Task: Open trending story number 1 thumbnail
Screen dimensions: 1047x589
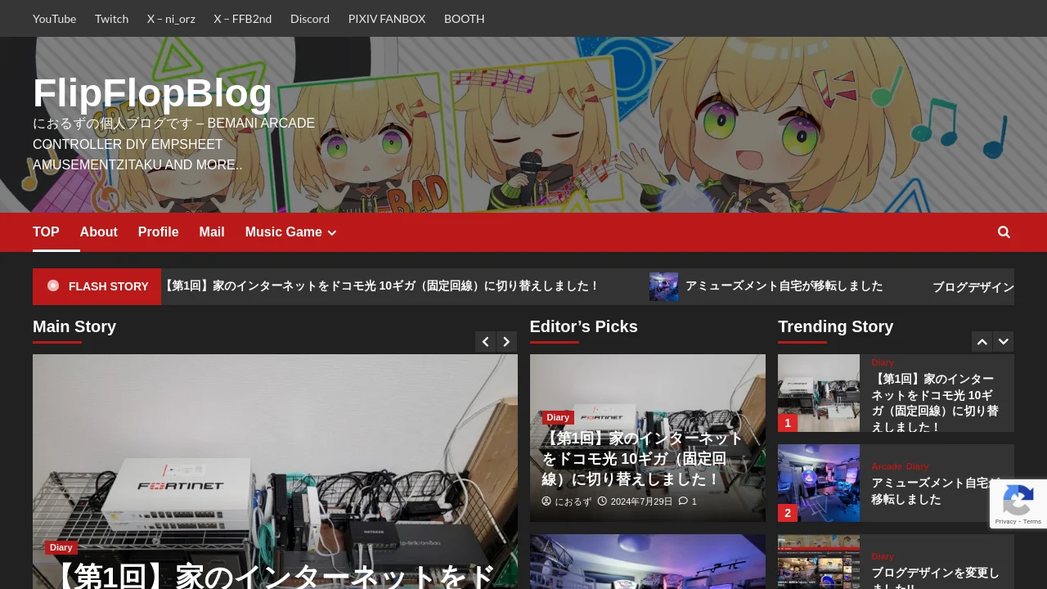Action: pos(819,393)
